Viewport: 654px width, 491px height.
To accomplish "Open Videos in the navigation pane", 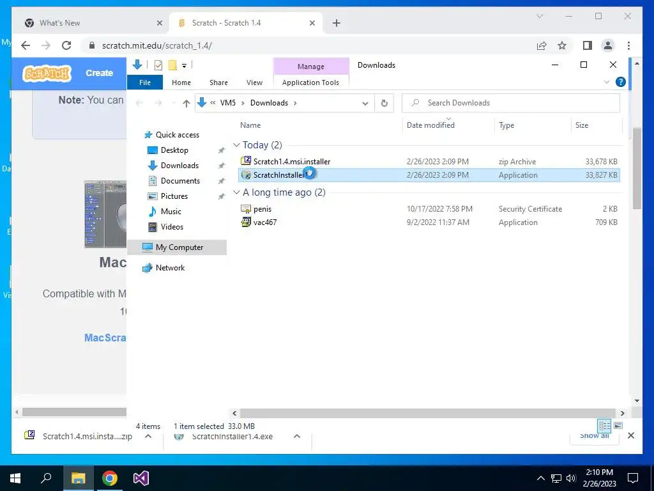I will pos(172,227).
